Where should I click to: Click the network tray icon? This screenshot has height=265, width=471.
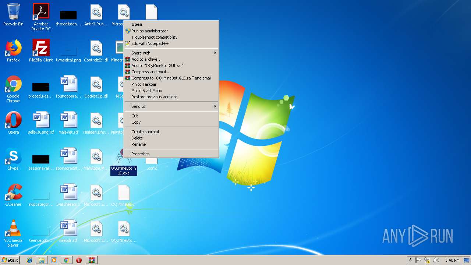coord(427,260)
